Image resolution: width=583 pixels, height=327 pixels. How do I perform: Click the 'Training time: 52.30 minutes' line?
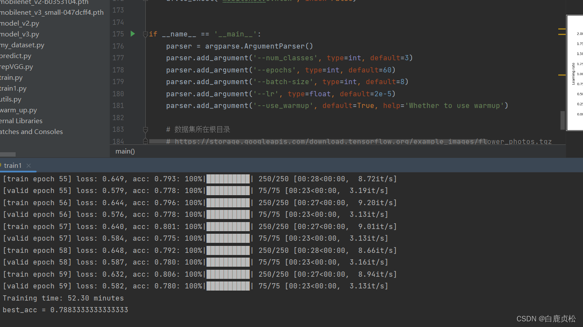click(63, 298)
